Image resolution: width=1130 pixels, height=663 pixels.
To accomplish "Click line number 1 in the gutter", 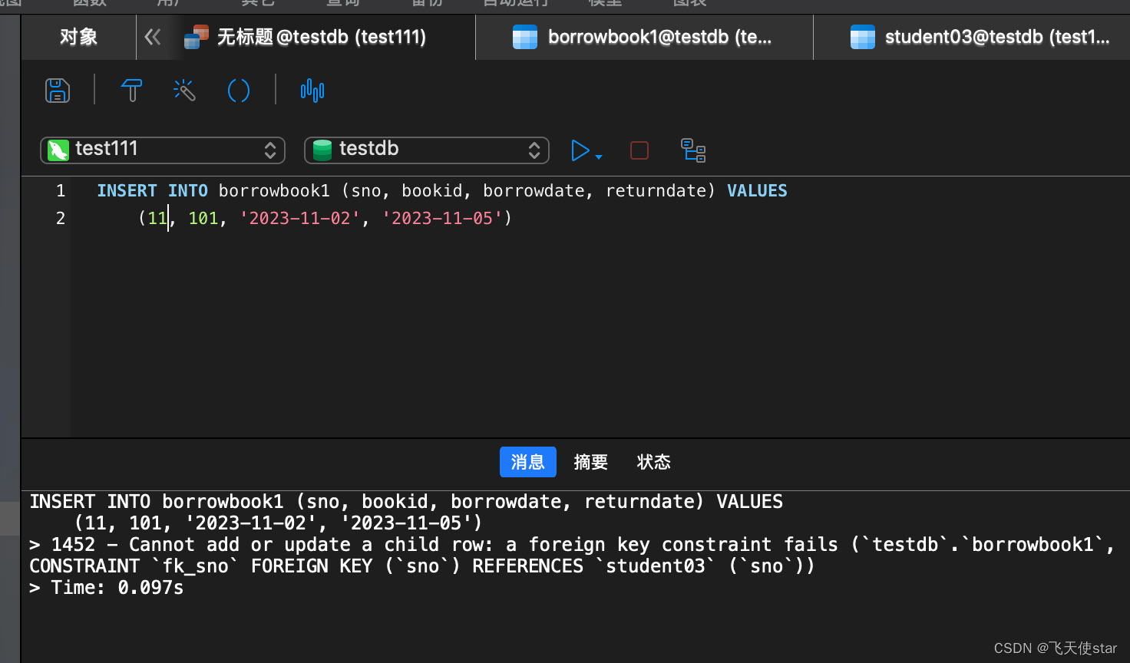I will tap(61, 190).
